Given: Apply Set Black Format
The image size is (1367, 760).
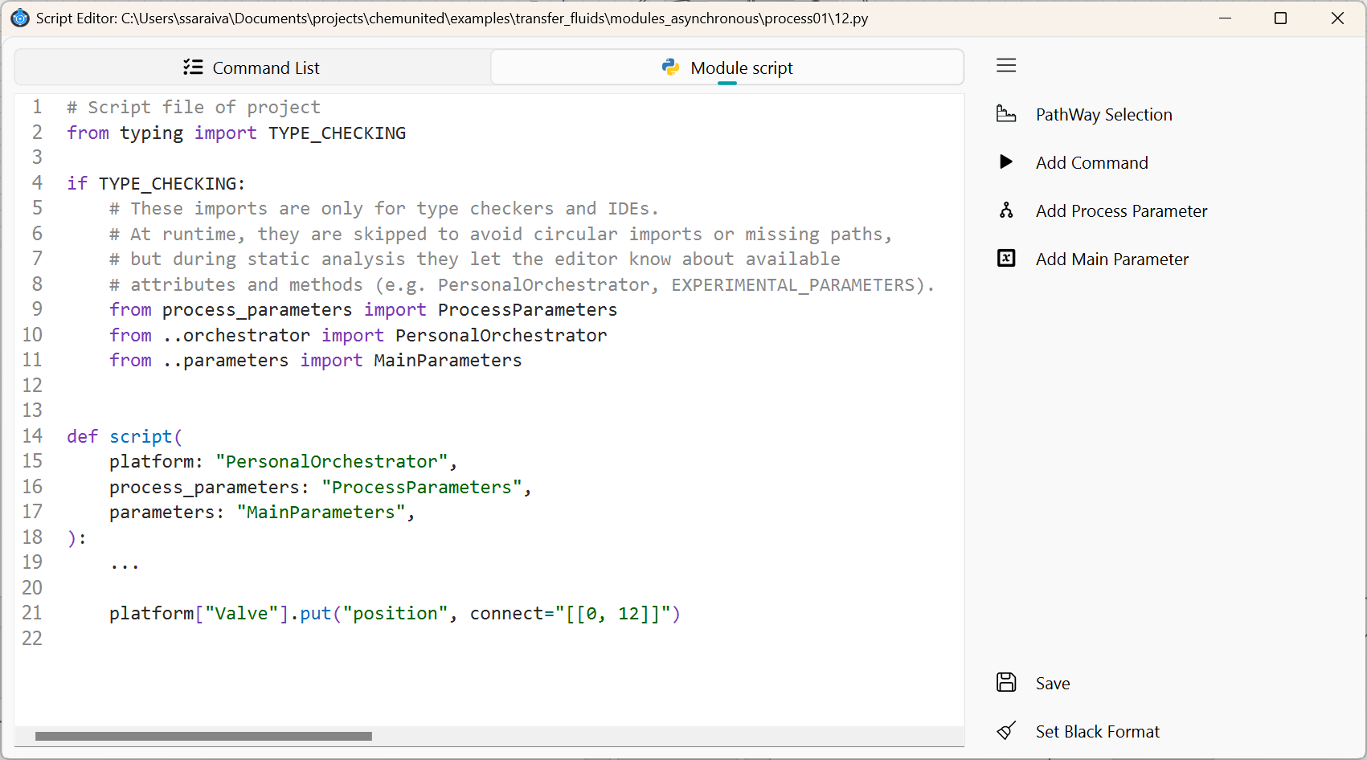Looking at the screenshot, I should click(x=1097, y=731).
